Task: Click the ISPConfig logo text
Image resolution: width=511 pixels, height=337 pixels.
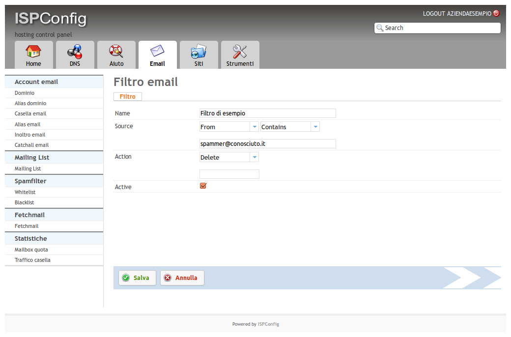Action: [51, 19]
